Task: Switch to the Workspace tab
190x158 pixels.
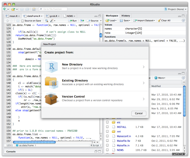Action: (x=112, y=16)
